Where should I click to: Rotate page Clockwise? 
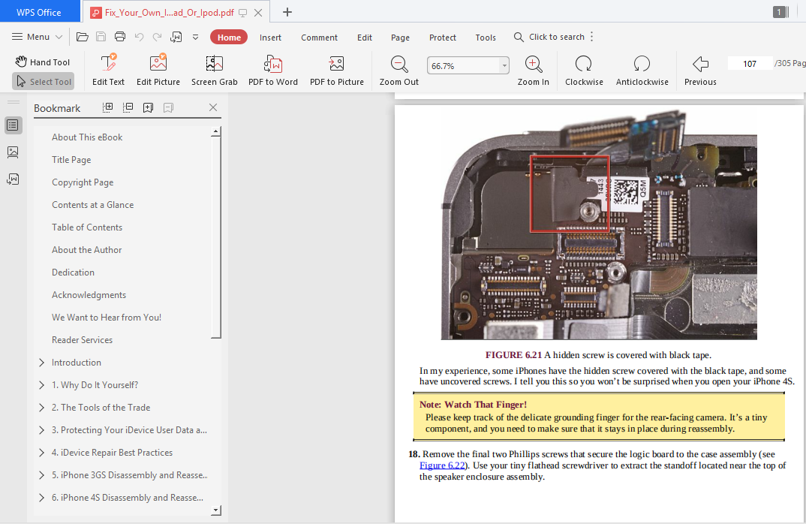click(x=584, y=69)
